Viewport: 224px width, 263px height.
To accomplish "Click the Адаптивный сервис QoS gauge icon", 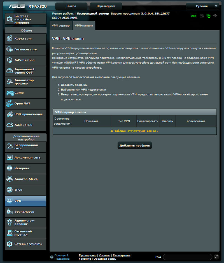I will coord(10,71).
